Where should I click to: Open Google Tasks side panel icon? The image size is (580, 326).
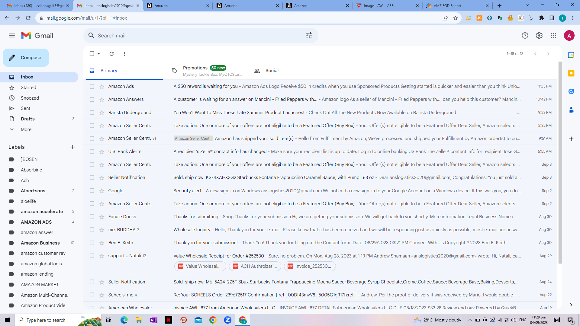[571, 91]
